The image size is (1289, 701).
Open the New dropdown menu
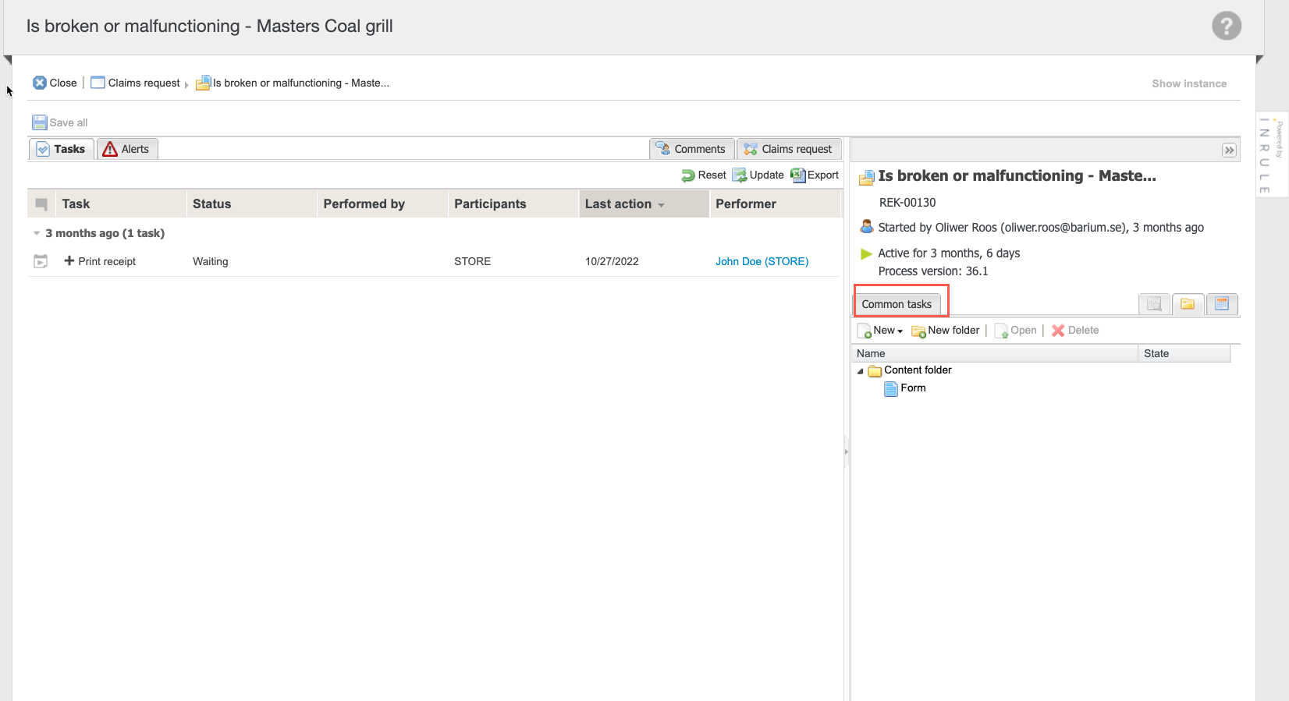coord(880,331)
